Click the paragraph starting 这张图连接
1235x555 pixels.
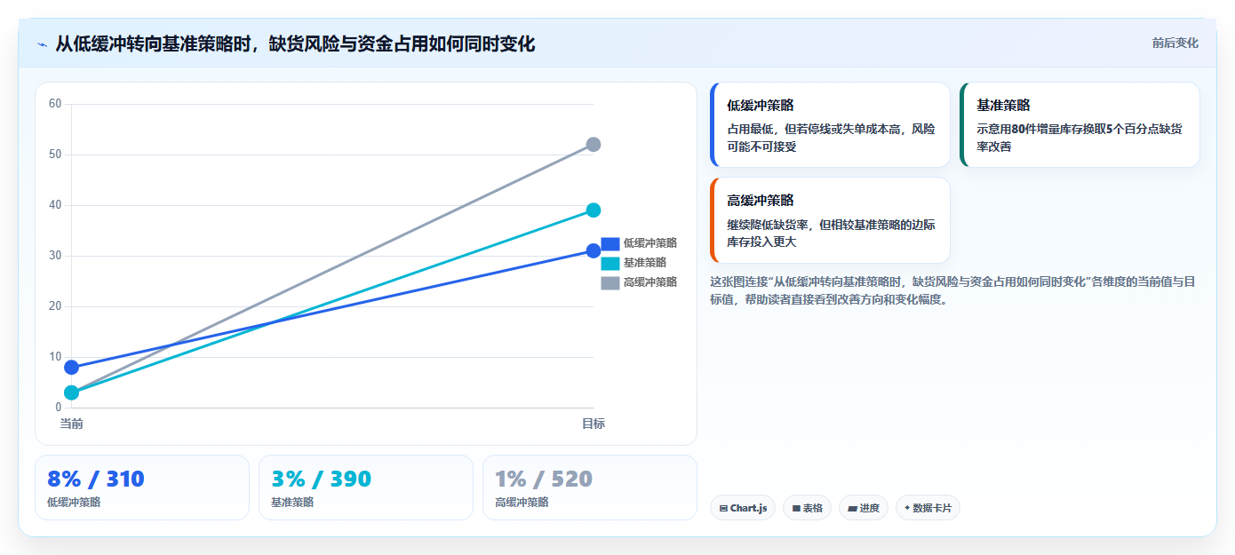click(952, 290)
